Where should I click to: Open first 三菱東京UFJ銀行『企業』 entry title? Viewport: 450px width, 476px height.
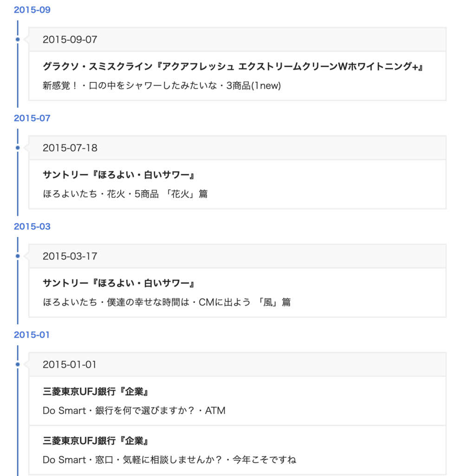pos(96,391)
